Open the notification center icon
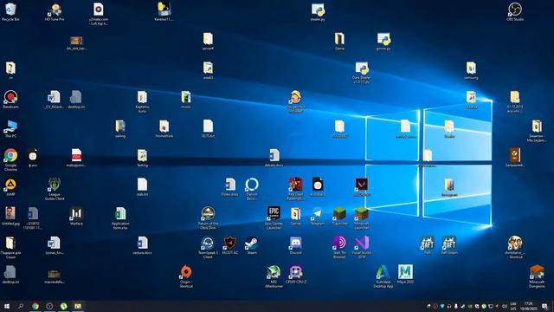 544,306
